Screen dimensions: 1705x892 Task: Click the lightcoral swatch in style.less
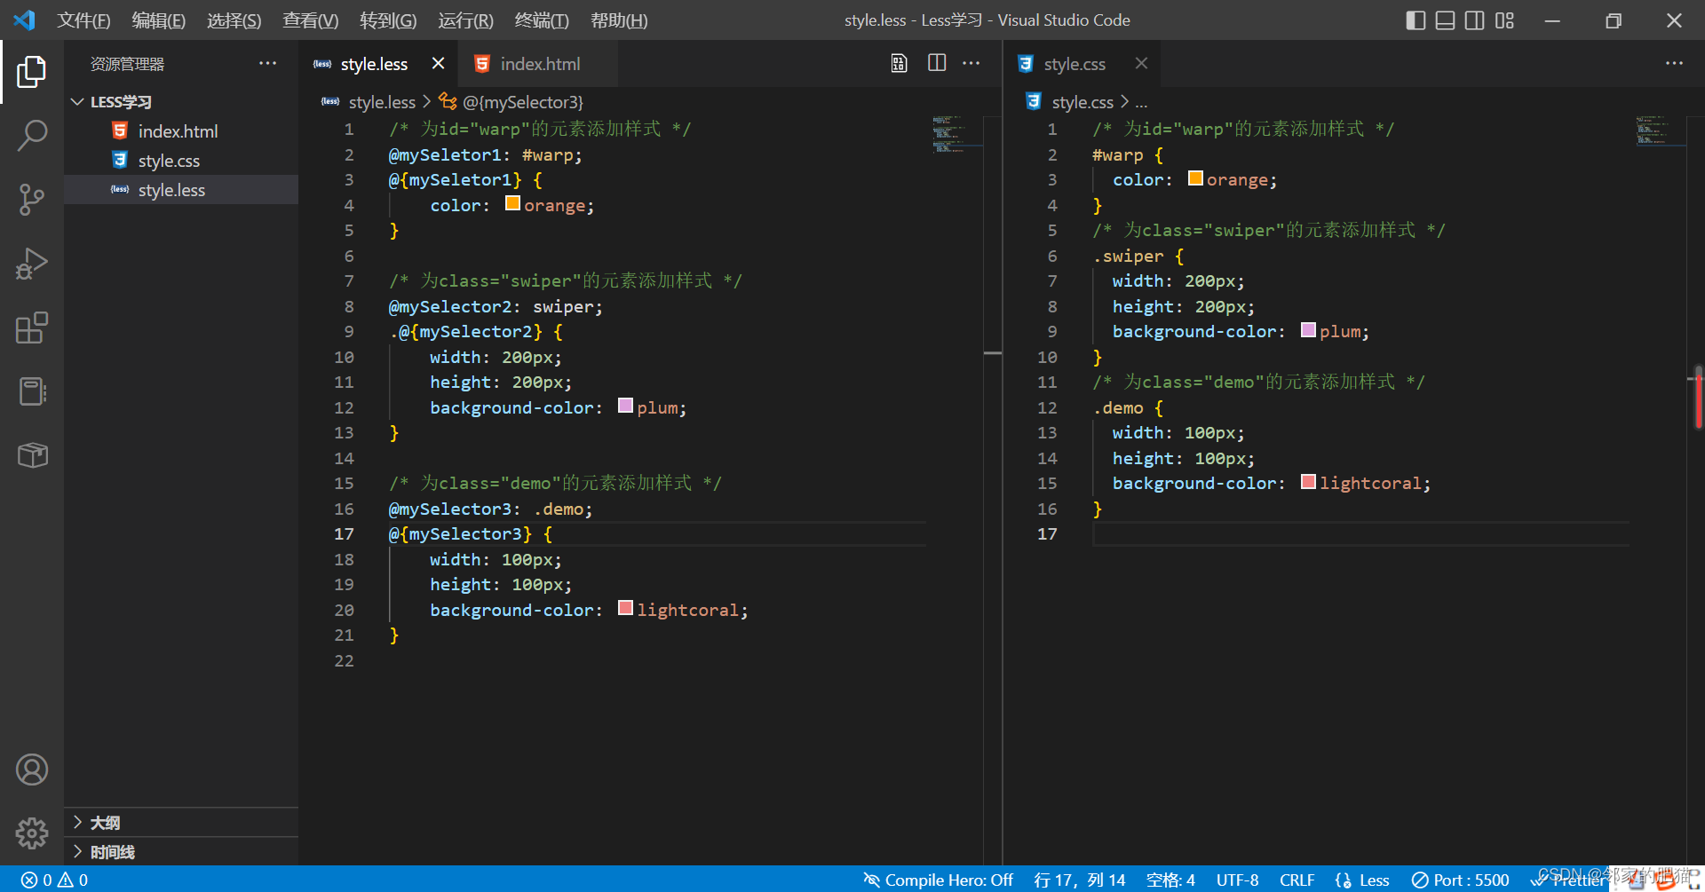[x=625, y=609]
